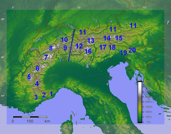Click the black-and-white distance scale bar

point(30,117)
